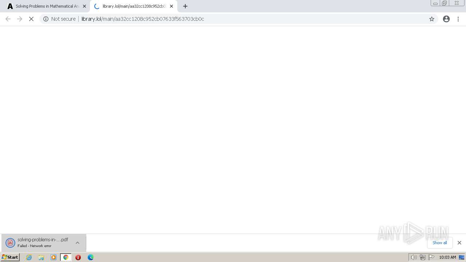This screenshot has width=466, height=262.
Task: Expand options arrow for the failed PDF download
Action: (78, 243)
